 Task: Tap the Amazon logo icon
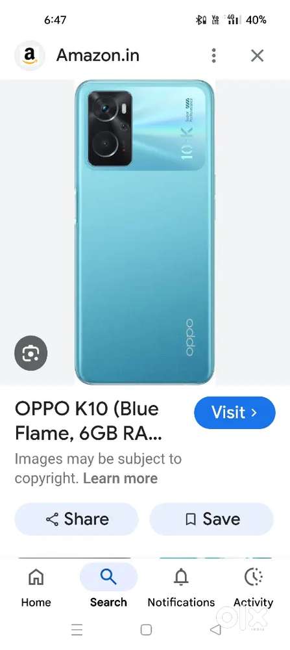(29, 55)
